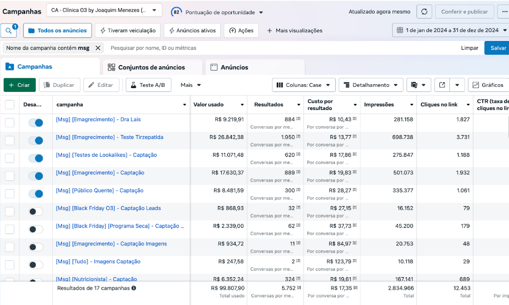This screenshot has height=305, width=509.
Task: Toggle off the Dra Lais campaign
Action: pyautogui.click(x=36, y=123)
